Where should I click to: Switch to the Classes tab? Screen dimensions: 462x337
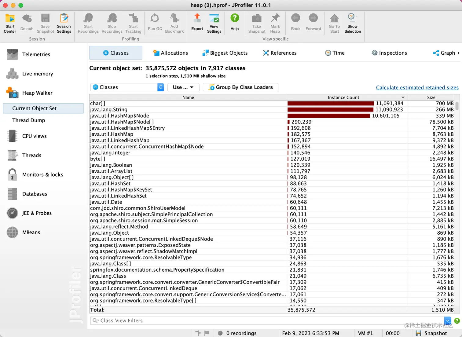116,53
